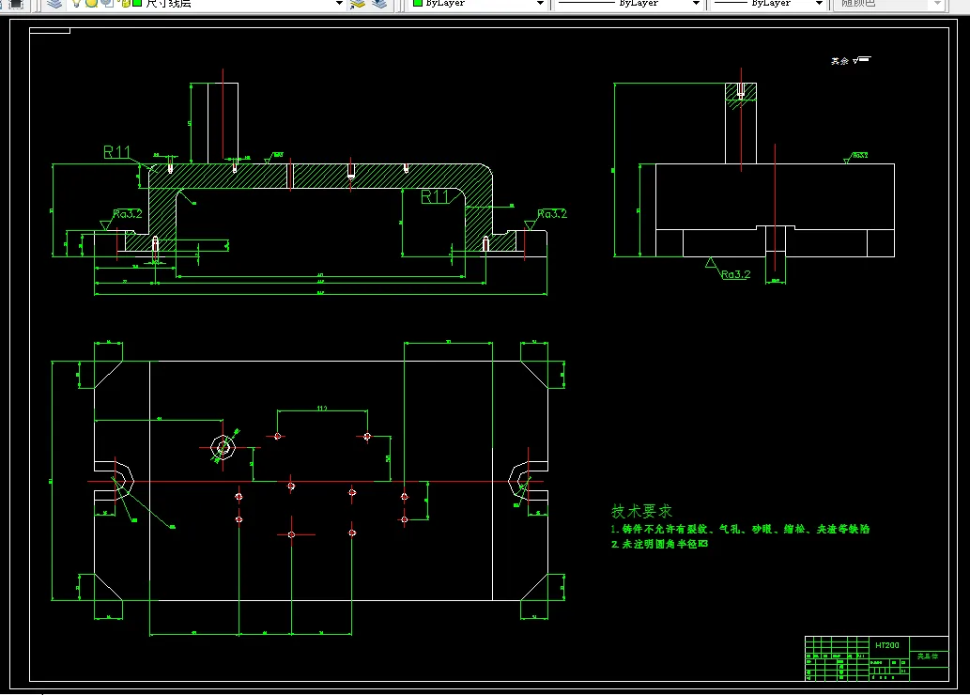Toggle the freeze in viewport layer icon

[107, 3]
